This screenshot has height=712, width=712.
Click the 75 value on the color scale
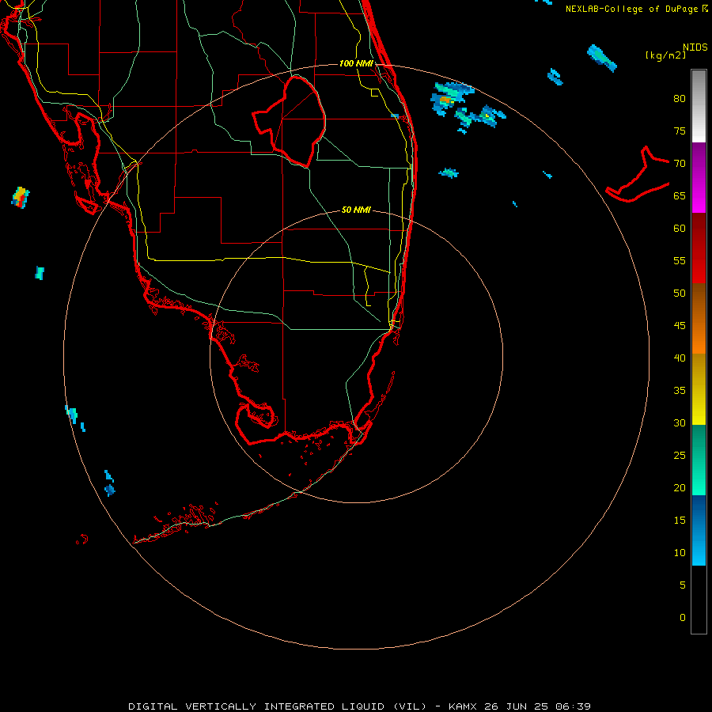click(680, 131)
